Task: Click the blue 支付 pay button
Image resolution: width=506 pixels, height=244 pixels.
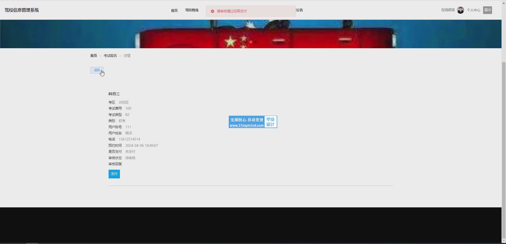Action: pos(114,174)
